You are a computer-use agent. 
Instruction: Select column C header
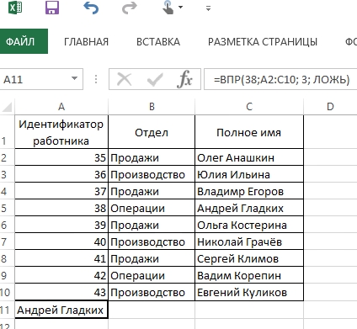(x=249, y=107)
